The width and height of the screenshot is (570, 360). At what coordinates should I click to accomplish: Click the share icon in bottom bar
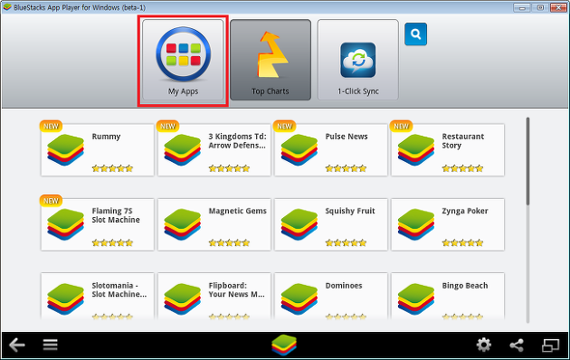click(517, 346)
